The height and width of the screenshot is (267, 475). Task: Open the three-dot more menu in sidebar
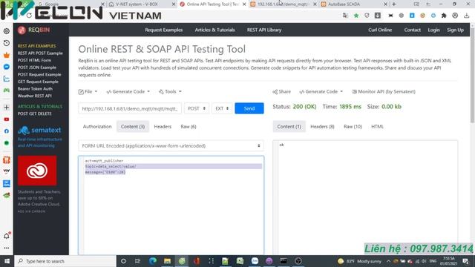7,248
